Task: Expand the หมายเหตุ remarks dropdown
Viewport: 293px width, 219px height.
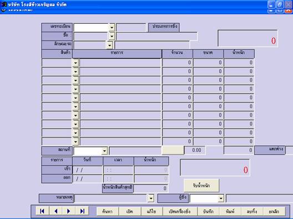Action: pyautogui.click(x=151, y=198)
